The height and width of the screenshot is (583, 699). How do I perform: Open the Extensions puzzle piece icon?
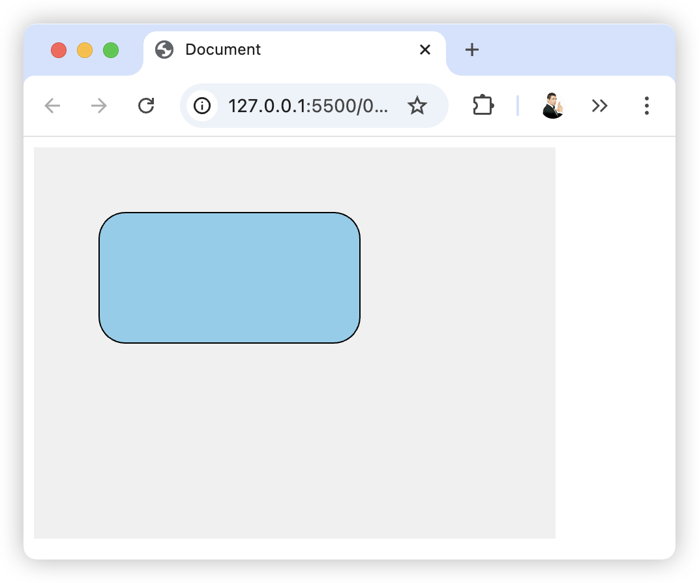point(483,106)
